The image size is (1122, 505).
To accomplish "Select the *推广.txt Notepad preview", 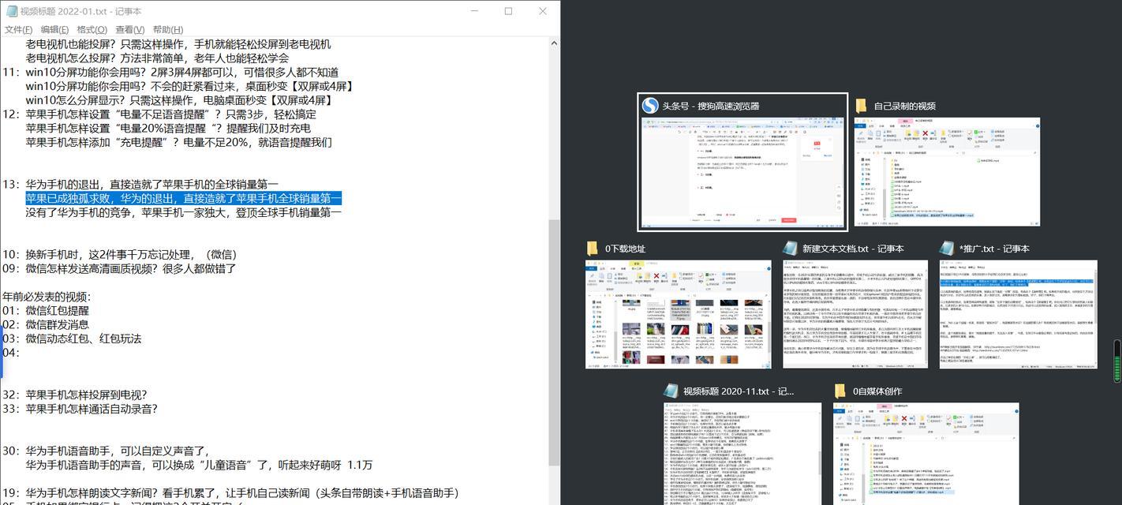I will [1019, 315].
